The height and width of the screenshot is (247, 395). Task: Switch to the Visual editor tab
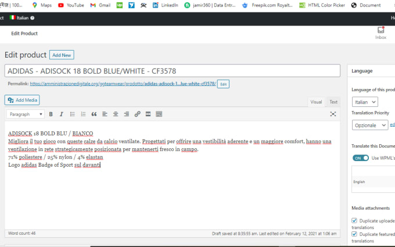(x=316, y=102)
